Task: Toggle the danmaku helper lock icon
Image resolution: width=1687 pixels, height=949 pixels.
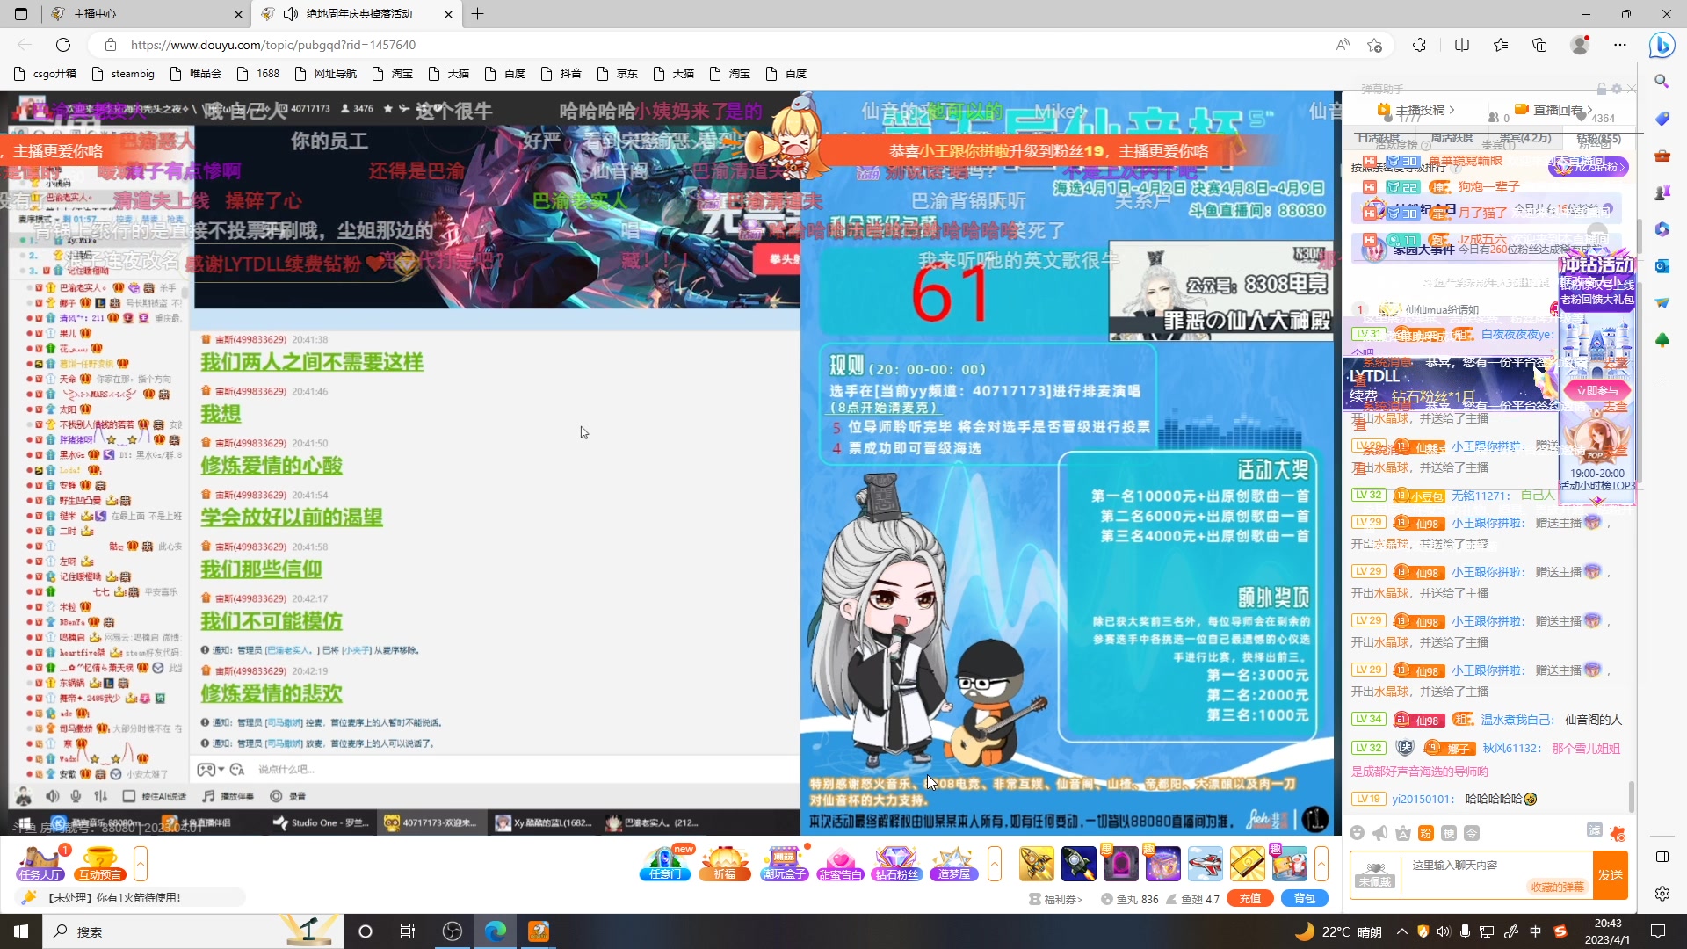Action: point(1602,89)
